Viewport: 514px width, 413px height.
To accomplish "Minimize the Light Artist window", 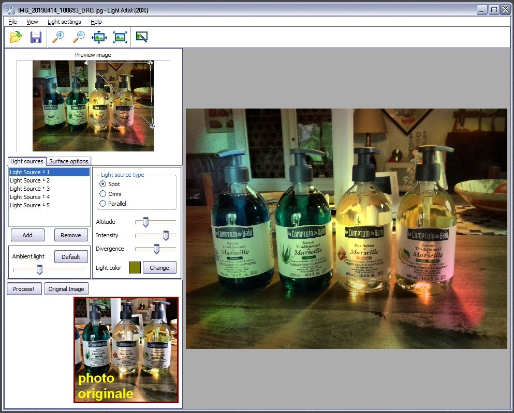I will [x=481, y=10].
